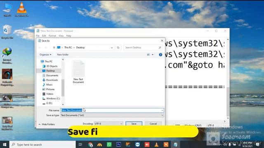264x148 pixels.
Task: Select Documents in the folder tree
Action: pos(50,76)
